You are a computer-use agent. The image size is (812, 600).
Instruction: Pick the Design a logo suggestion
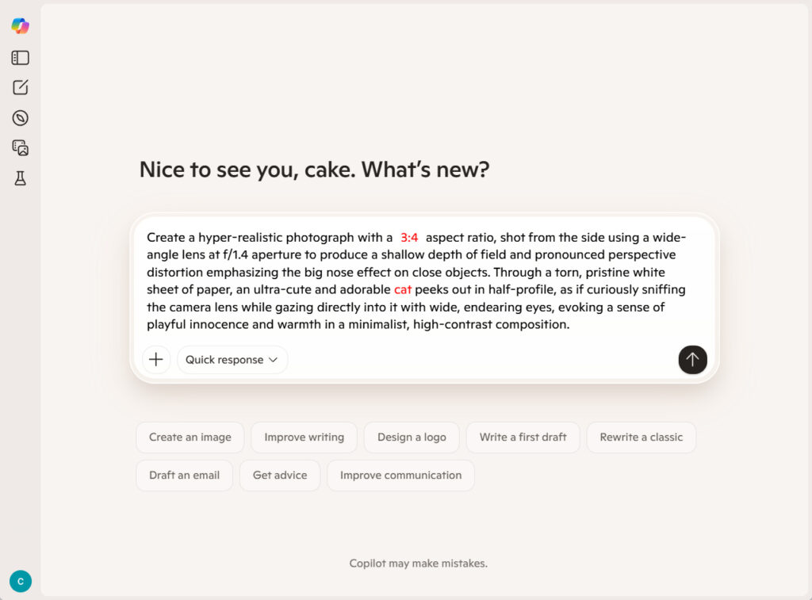click(412, 438)
